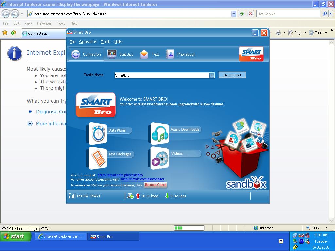Open the zoom level 100% dropdown

pos(326,228)
